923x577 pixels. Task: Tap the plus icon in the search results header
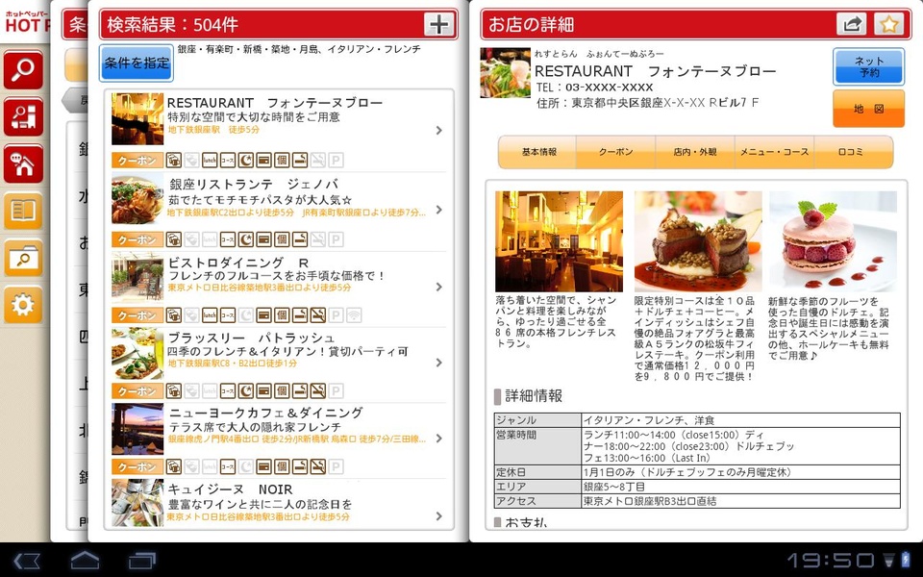pyautogui.click(x=439, y=24)
